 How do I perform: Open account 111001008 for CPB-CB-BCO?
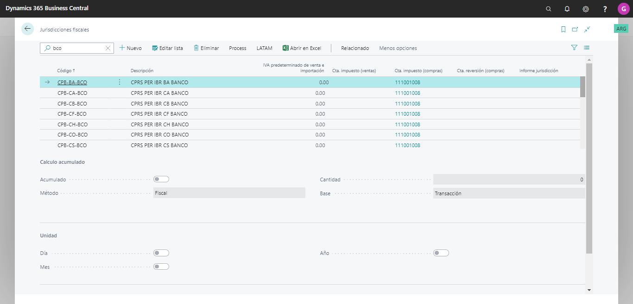407,104
